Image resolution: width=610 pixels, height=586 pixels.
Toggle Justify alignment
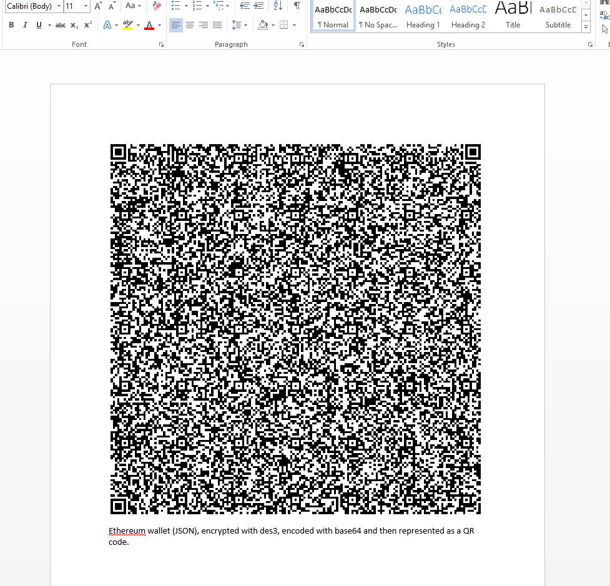(x=217, y=26)
